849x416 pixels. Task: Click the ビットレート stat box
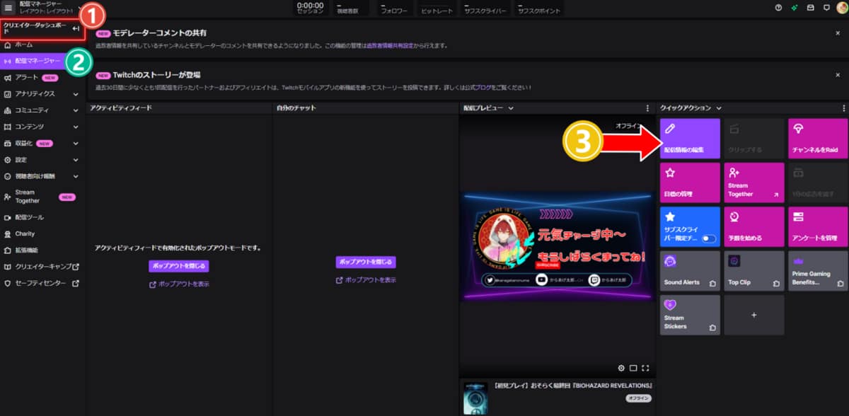(x=438, y=8)
